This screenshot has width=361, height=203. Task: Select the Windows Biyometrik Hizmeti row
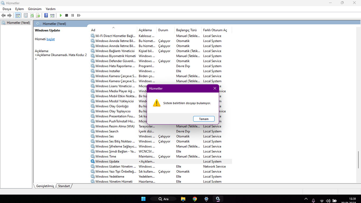pos(161,56)
